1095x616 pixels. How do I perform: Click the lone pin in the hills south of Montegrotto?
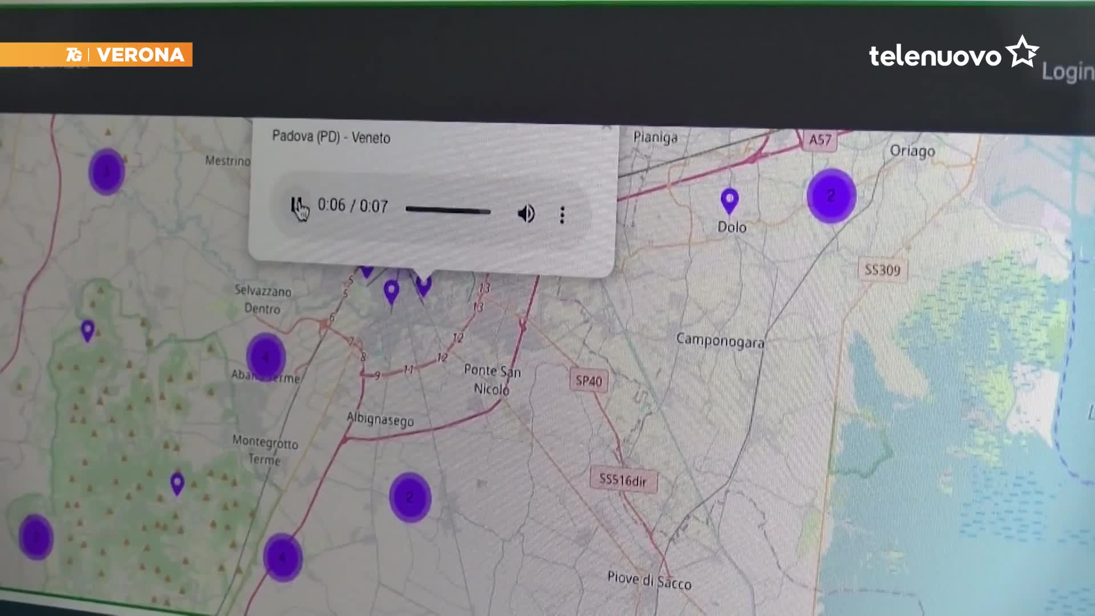pyautogui.click(x=177, y=483)
